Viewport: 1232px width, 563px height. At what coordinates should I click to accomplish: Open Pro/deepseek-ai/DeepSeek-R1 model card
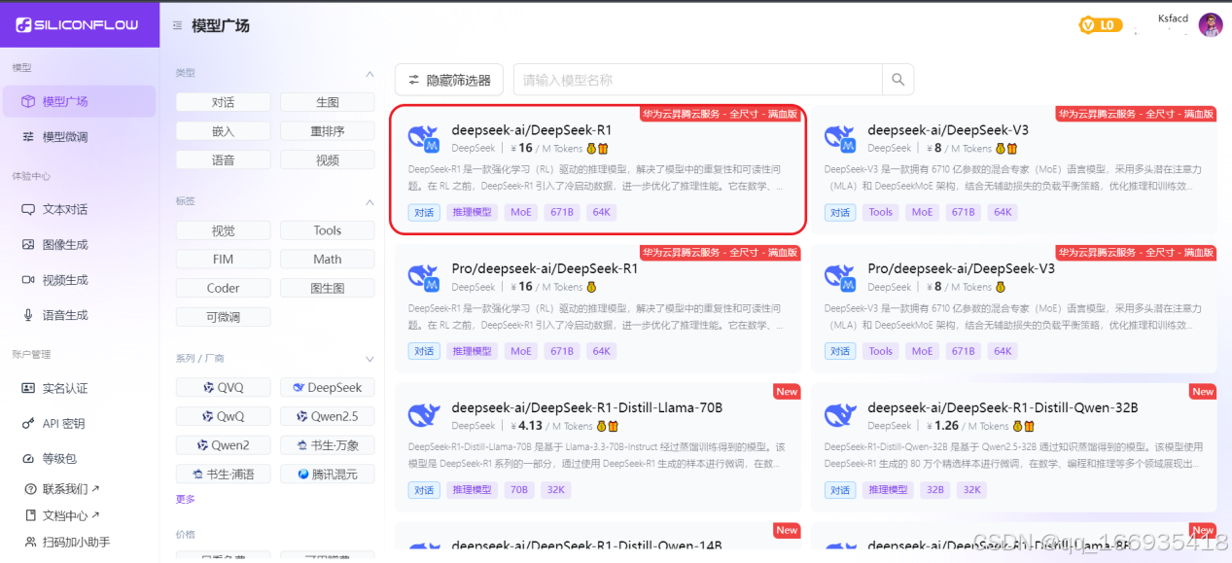tap(598, 308)
